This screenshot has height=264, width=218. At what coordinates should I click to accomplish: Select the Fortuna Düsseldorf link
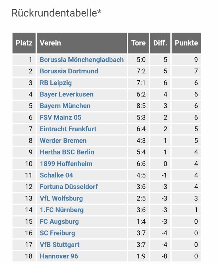point(69,187)
